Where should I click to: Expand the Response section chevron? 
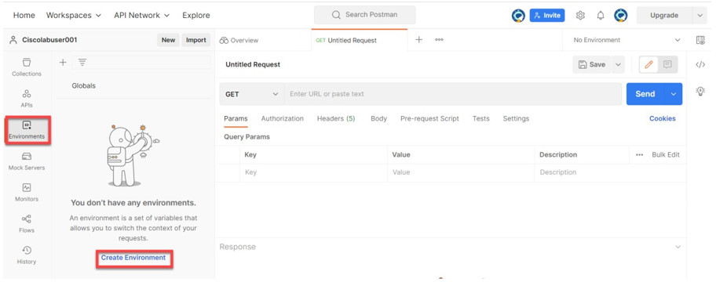click(x=678, y=247)
